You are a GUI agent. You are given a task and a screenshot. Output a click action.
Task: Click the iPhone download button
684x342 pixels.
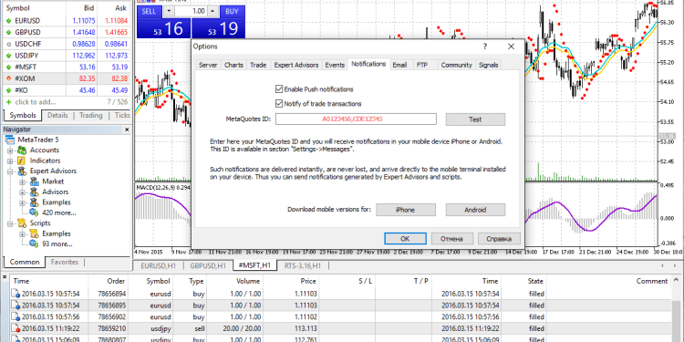pyautogui.click(x=405, y=210)
